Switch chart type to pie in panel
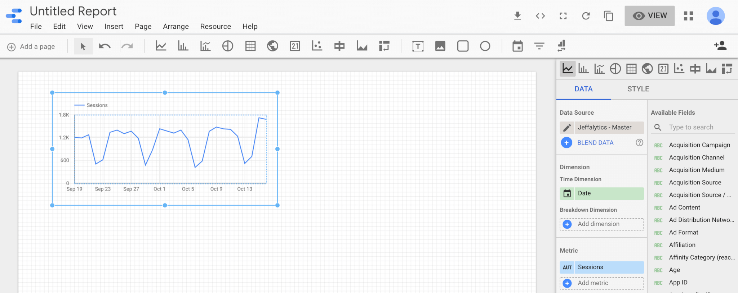This screenshot has height=293, width=738. click(x=615, y=68)
